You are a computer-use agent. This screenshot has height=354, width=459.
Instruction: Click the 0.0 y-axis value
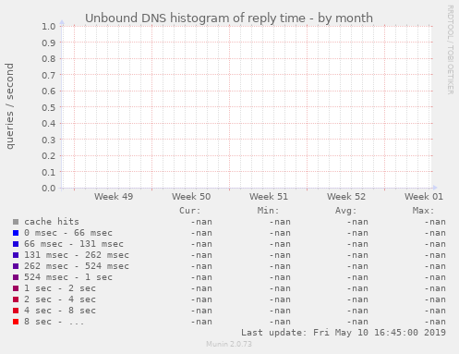49,188
